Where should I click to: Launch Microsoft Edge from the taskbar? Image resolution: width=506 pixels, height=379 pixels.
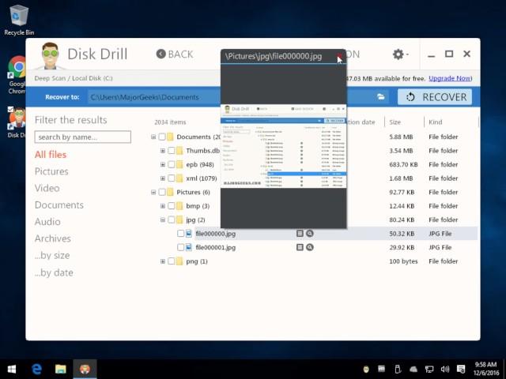(x=36, y=369)
